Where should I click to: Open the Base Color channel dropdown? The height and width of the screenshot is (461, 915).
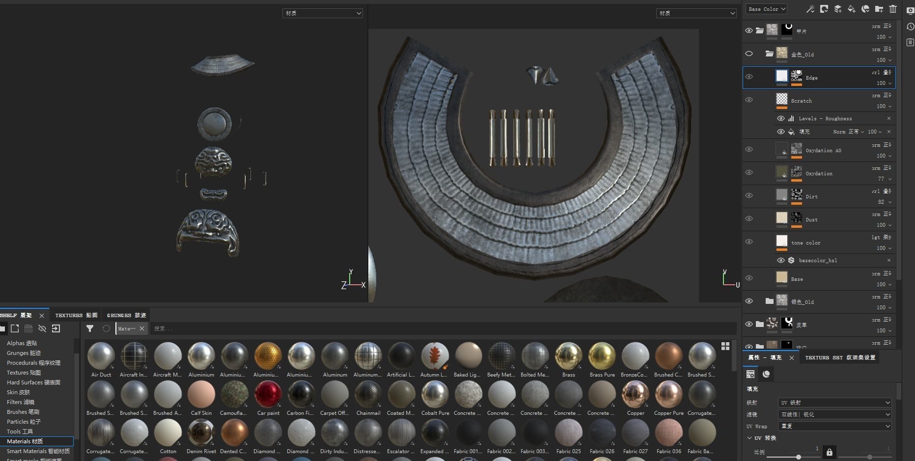click(767, 9)
